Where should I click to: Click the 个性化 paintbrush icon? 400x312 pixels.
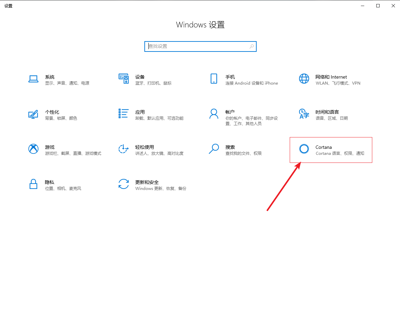[33, 114]
